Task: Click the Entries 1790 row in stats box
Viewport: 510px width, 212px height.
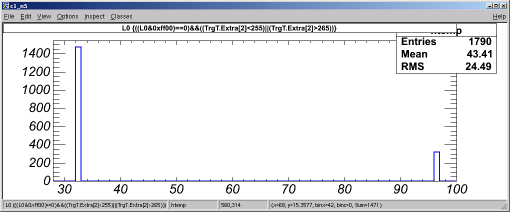Action: (x=446, y=41)
